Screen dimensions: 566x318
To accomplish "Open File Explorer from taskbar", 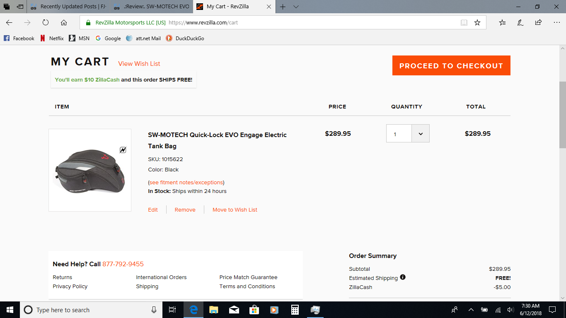I will pos(213,310).
